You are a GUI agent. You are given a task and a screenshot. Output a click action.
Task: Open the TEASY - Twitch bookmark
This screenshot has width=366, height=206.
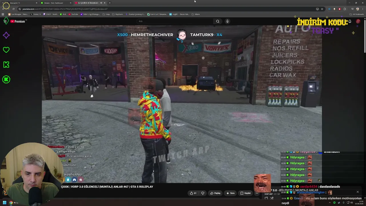pos(50,14)
